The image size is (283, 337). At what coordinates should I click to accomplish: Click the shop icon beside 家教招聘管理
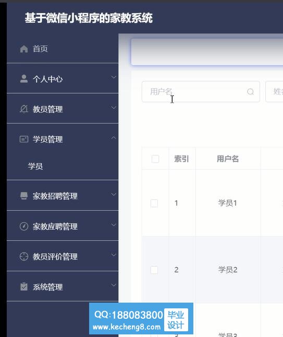[x=24, y=196]
